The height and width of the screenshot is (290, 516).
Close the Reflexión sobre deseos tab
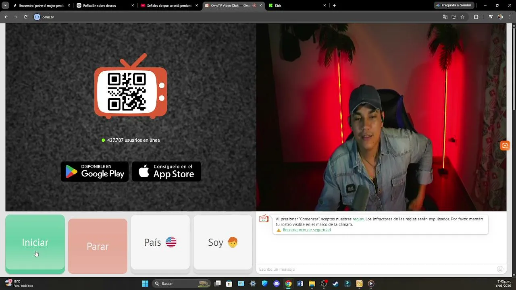point(133,6)
